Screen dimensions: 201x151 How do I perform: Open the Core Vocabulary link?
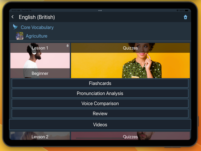coord(37,27)
